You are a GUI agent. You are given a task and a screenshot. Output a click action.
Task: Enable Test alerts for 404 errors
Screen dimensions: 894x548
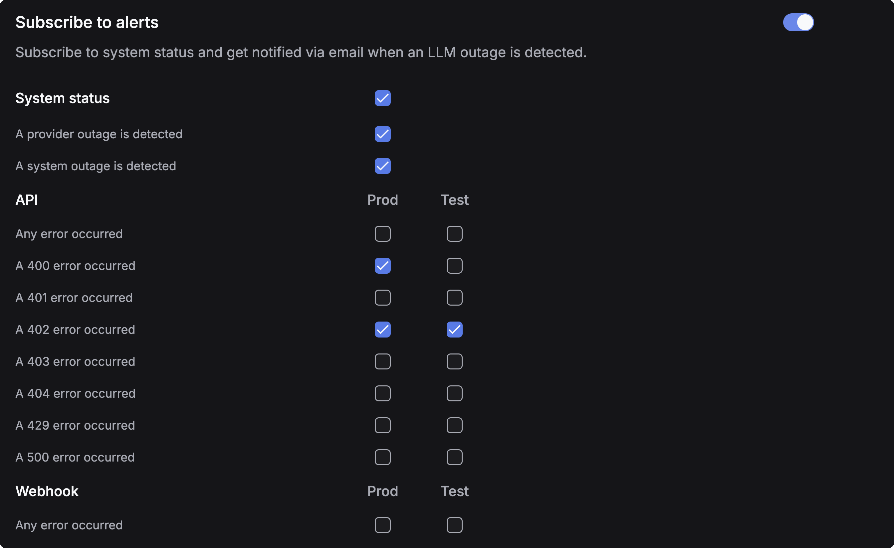click(455, 393)
